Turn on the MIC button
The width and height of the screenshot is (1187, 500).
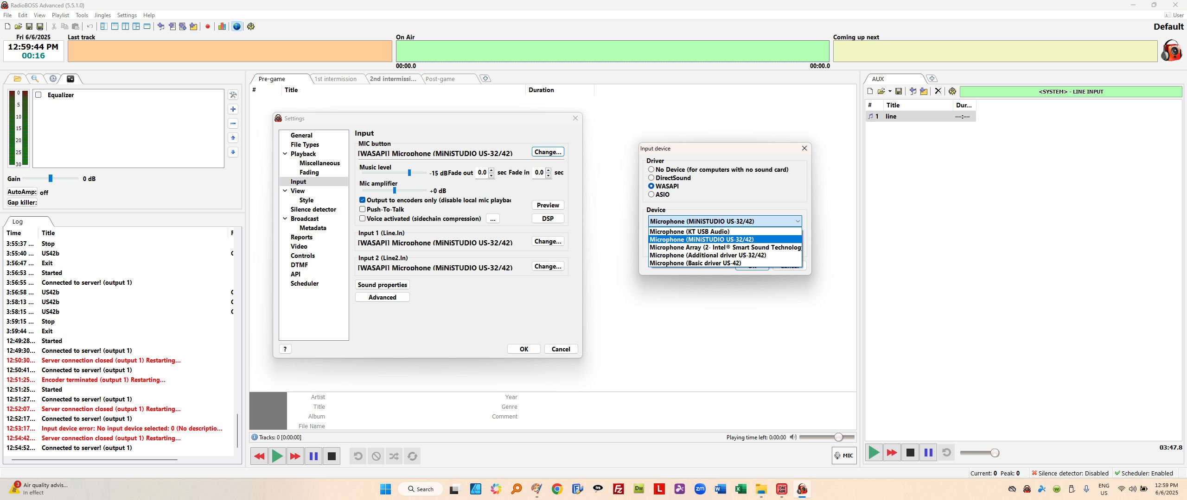point(844,456)
